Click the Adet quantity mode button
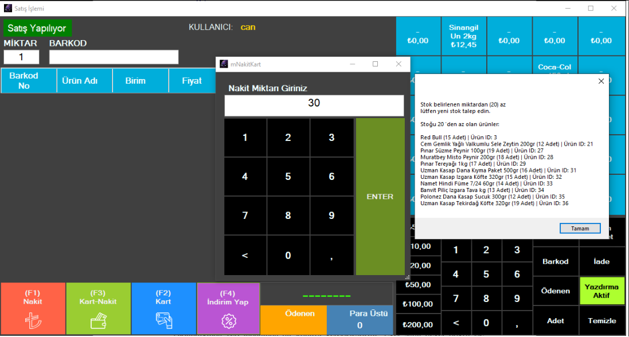 [x=555, y=321]
